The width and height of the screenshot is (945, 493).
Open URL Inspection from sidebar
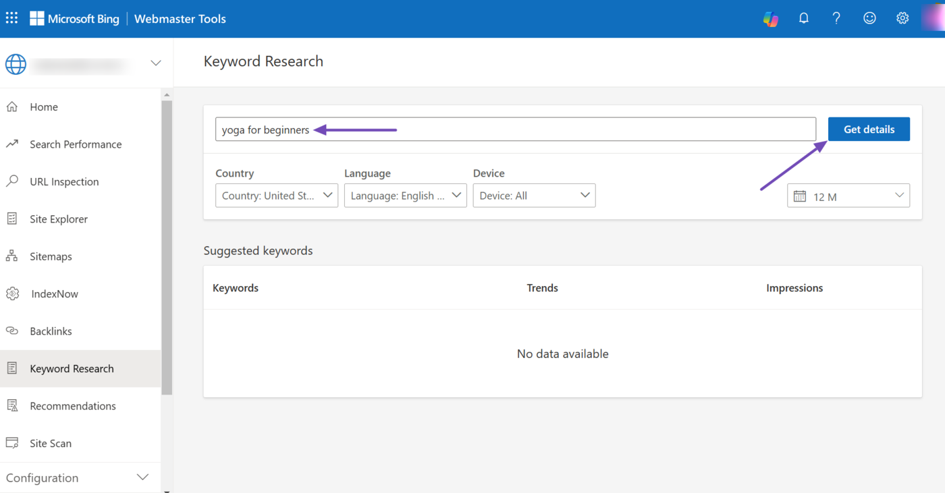[x=64, y=181]
